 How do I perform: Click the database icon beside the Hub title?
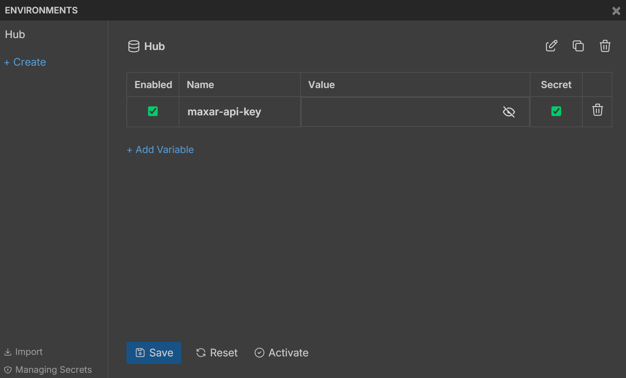(x=133, y=46)
